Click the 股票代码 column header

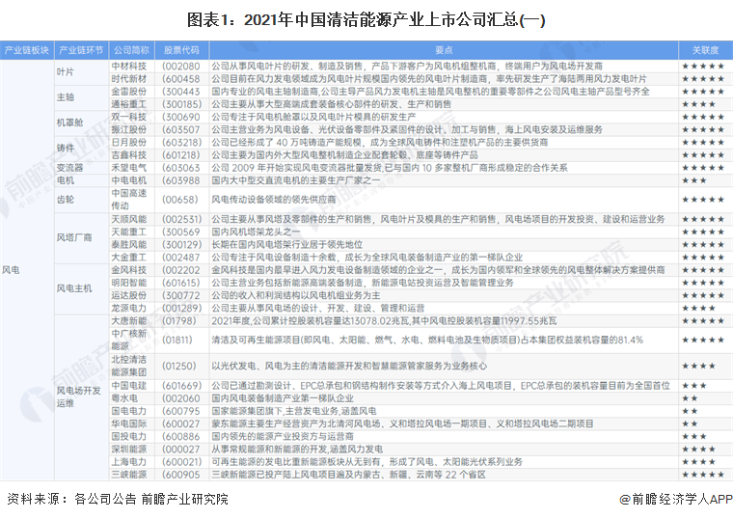181,50
